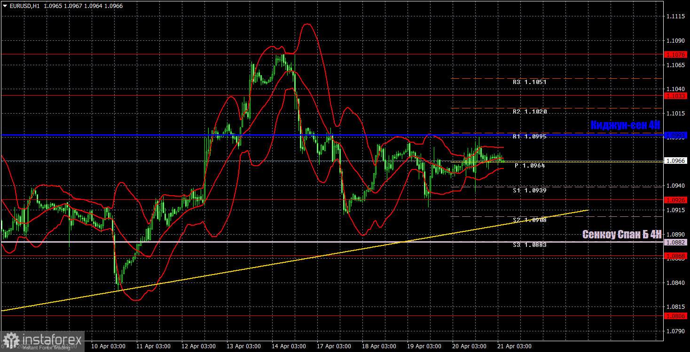Viewport: 690px width, 352px height.
Task: Click the S1 1.0939 pivot label
Action: tap(529, 190)
